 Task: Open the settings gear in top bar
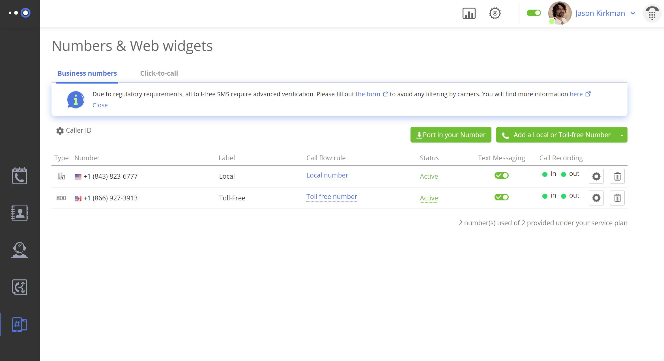tap(495, 13)
